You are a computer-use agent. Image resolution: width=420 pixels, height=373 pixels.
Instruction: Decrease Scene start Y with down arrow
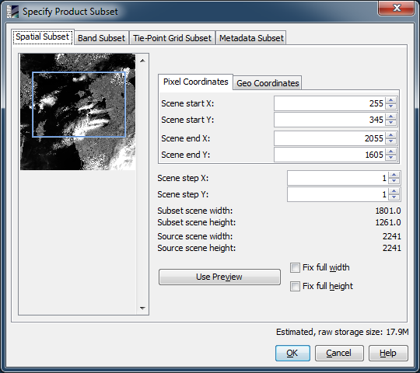point(390,123)
